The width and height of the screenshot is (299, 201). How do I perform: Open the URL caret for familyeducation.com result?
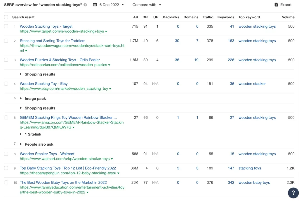(87, 192)
